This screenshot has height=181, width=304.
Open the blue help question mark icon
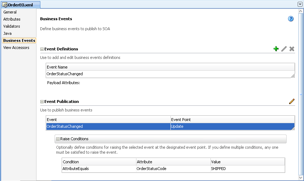(x=291, y=19)
